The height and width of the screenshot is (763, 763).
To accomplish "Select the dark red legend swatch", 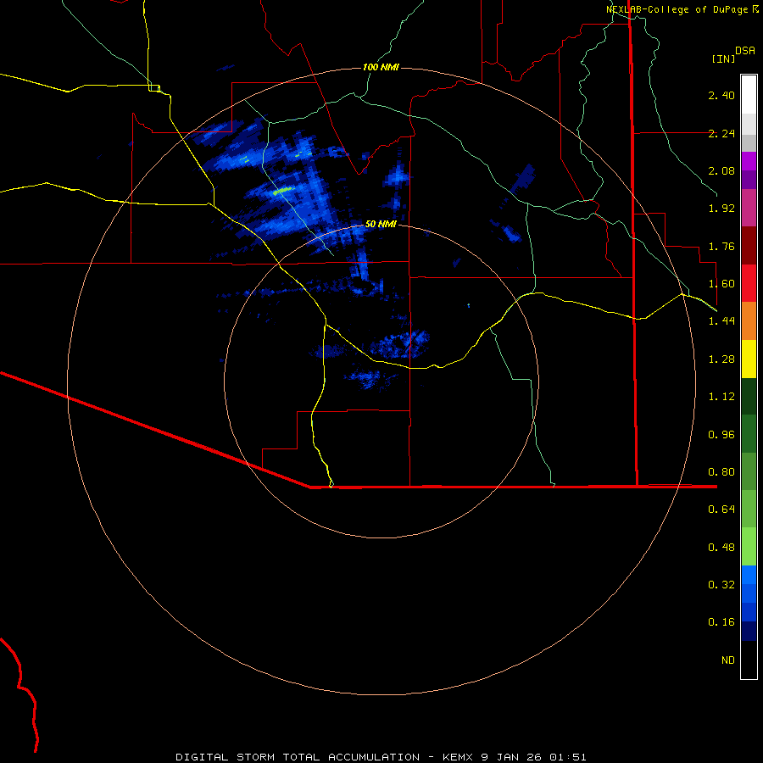I will point(749,245).
